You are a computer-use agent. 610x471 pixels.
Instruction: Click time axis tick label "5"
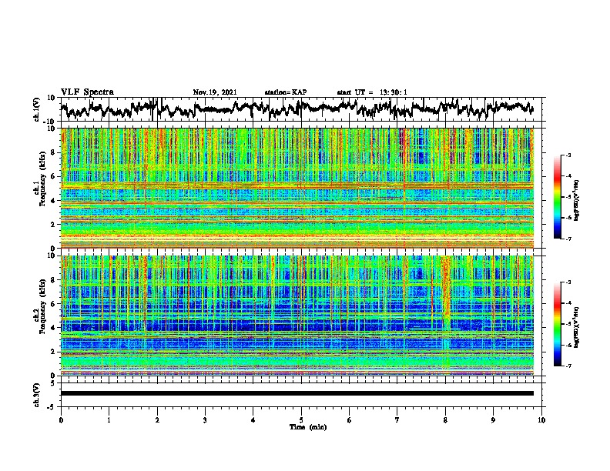pyautogui.click(x=301, y=420)
